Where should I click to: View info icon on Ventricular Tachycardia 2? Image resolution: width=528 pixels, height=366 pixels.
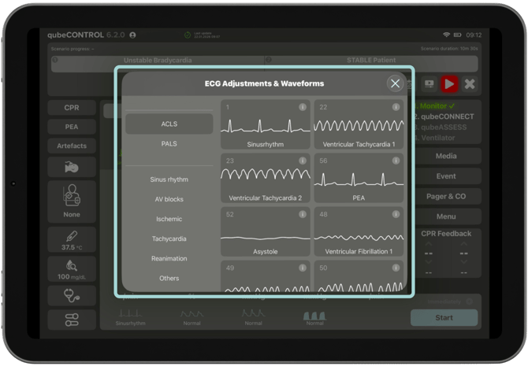point(302,161)
